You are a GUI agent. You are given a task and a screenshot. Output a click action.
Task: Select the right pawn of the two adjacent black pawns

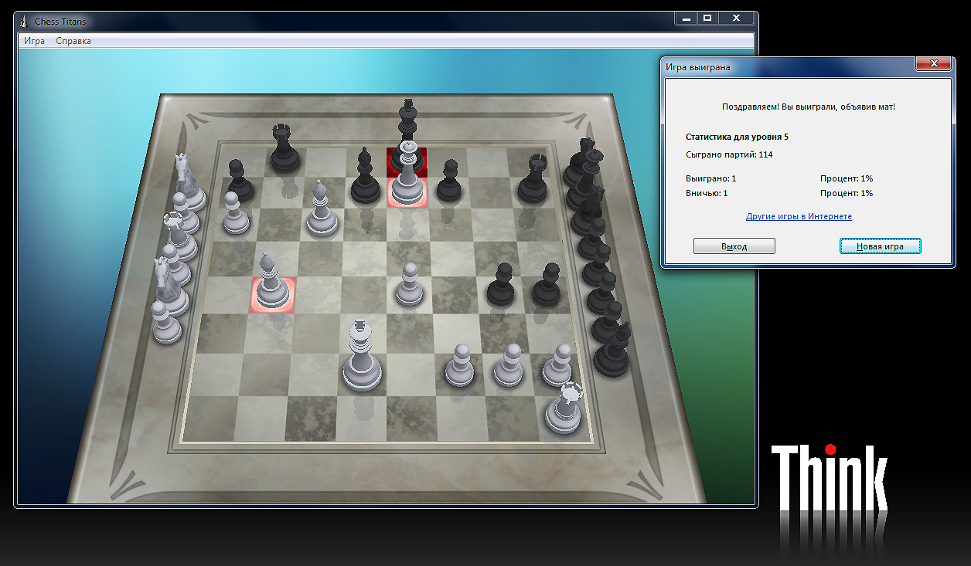pyautogui.click(x=548, y=285)
